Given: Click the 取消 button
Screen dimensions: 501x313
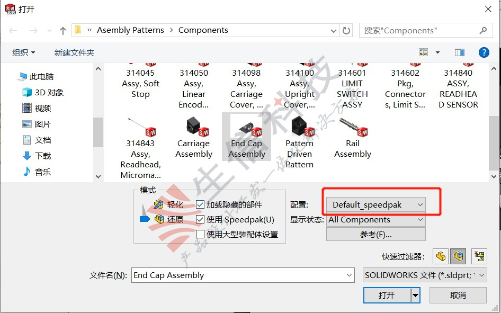Looking at the screenshot, I should tap(458, 295).
